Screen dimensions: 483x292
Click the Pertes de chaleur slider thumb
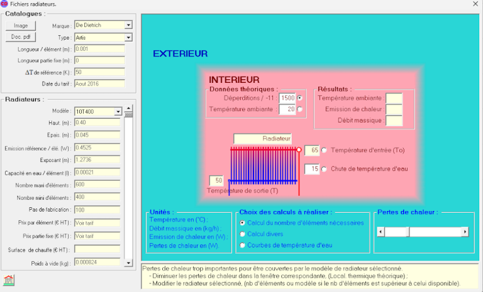click(408, 232)
